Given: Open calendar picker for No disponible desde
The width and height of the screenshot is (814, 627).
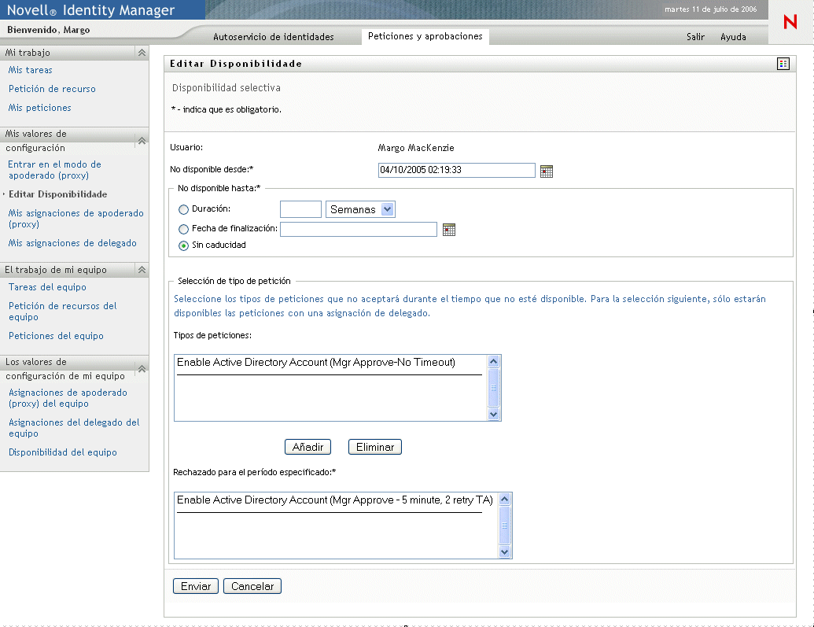Looking at the screenshot, I should coord(546,171).
